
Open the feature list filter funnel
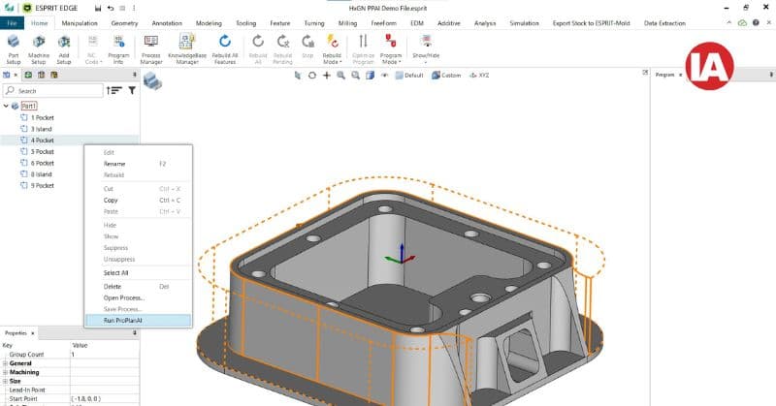tap(132, 90)
